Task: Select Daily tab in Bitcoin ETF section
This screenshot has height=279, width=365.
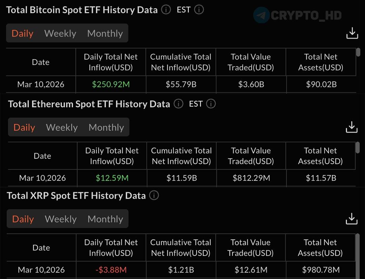Action: tap(22, 33)
